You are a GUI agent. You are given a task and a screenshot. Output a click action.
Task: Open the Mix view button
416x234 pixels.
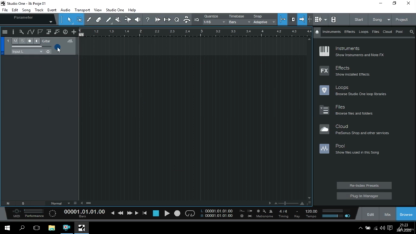click(x=387, y=214)
